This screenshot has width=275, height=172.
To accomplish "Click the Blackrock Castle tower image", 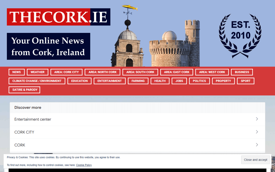I will pyautogui.click(x=174, y=43).
